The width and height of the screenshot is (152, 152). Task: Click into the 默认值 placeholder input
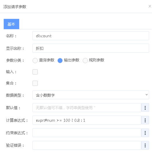87,108
